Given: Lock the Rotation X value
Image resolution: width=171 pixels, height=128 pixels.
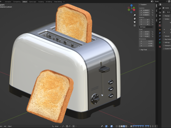Looking at the screenshot, I should (x=152, y=20).
